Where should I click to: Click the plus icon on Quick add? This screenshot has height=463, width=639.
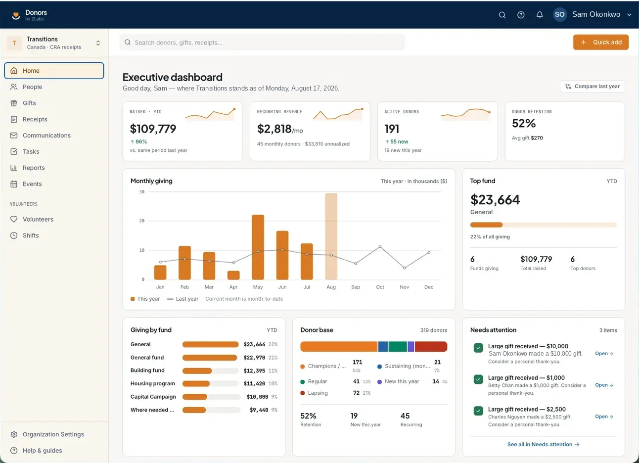click(584, 43)
